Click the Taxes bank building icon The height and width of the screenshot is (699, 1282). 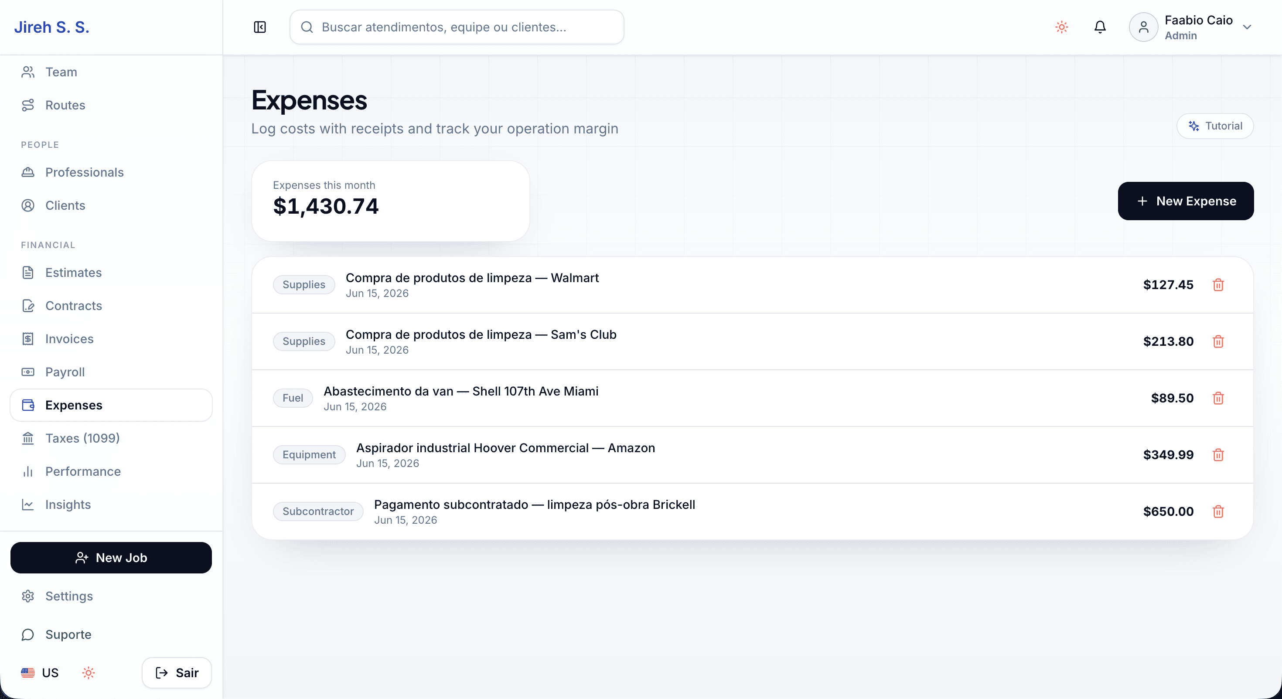tap(28, 438)
